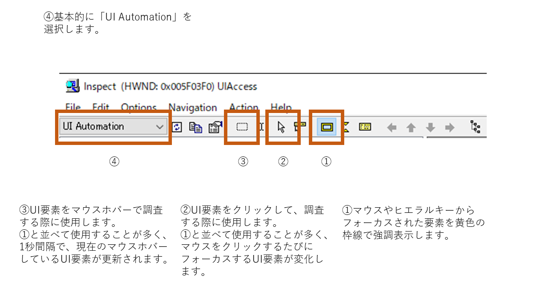Click the grayed down navigation arrow
The height and width of the screenshot is (307, 546).
[430, 127]
